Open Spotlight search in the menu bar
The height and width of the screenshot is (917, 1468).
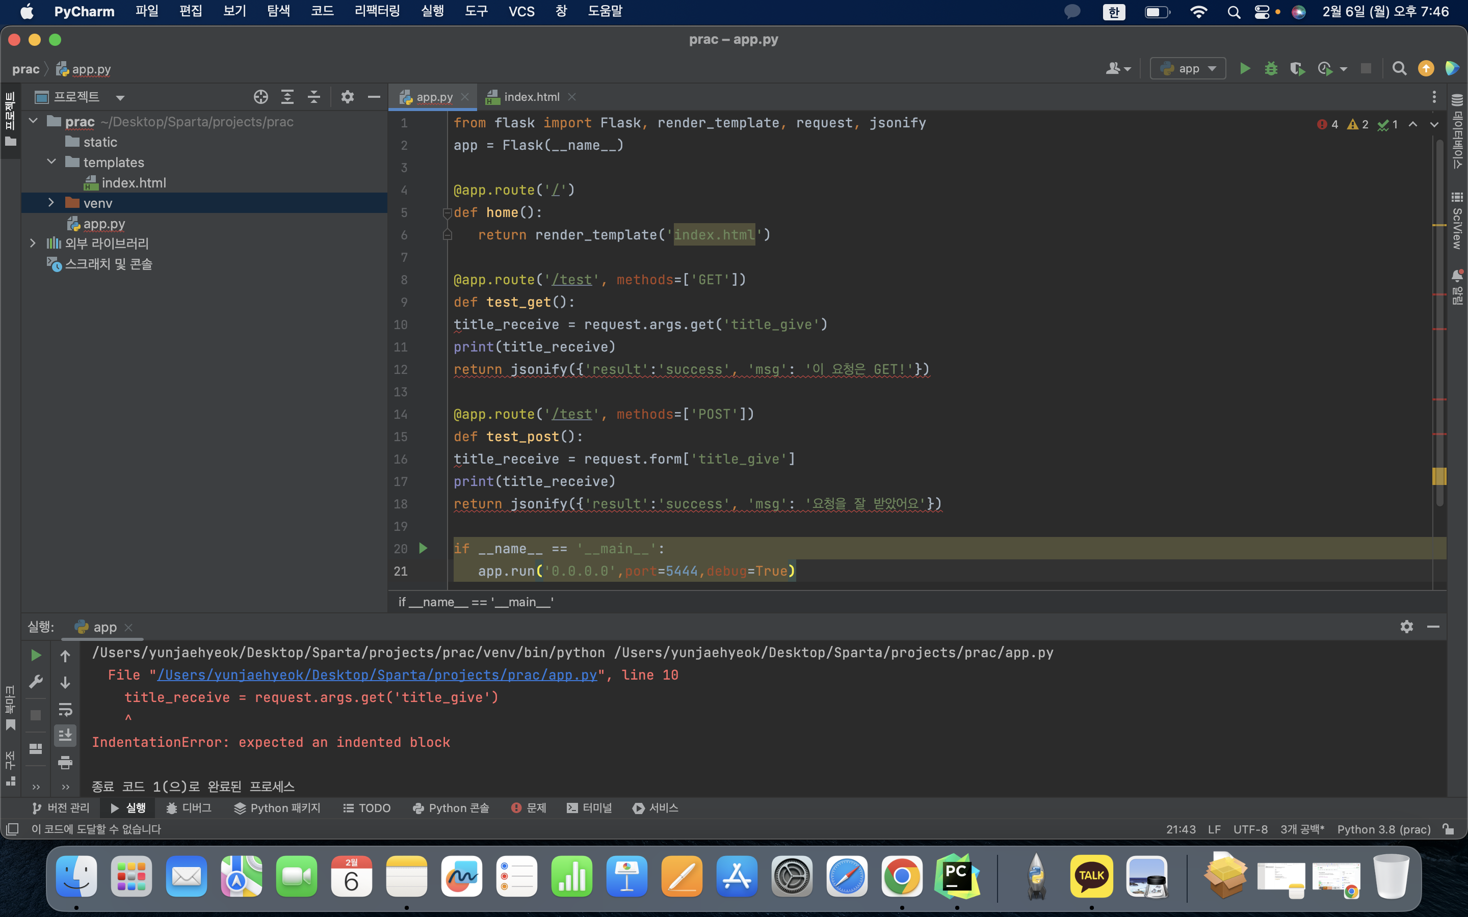tap(1233, 12)
